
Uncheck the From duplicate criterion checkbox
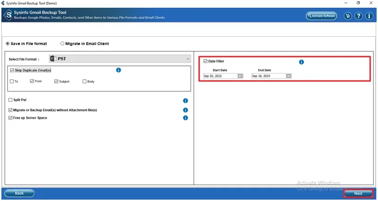[x=32, y=81]
